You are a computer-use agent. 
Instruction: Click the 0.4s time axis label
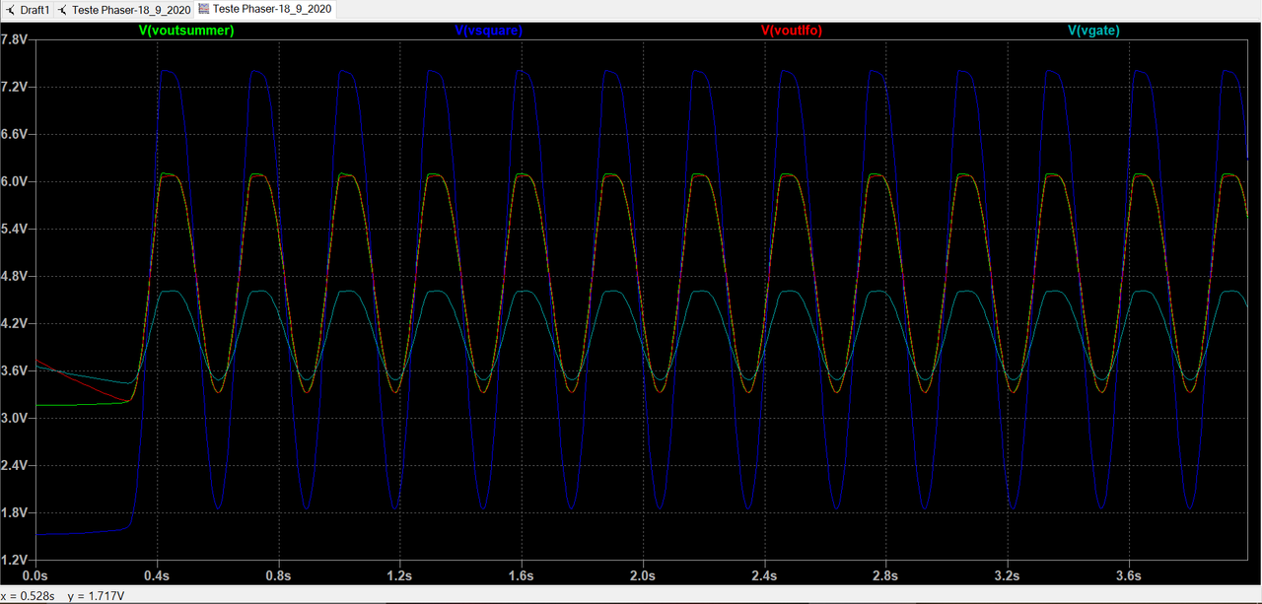click(156, 575)
